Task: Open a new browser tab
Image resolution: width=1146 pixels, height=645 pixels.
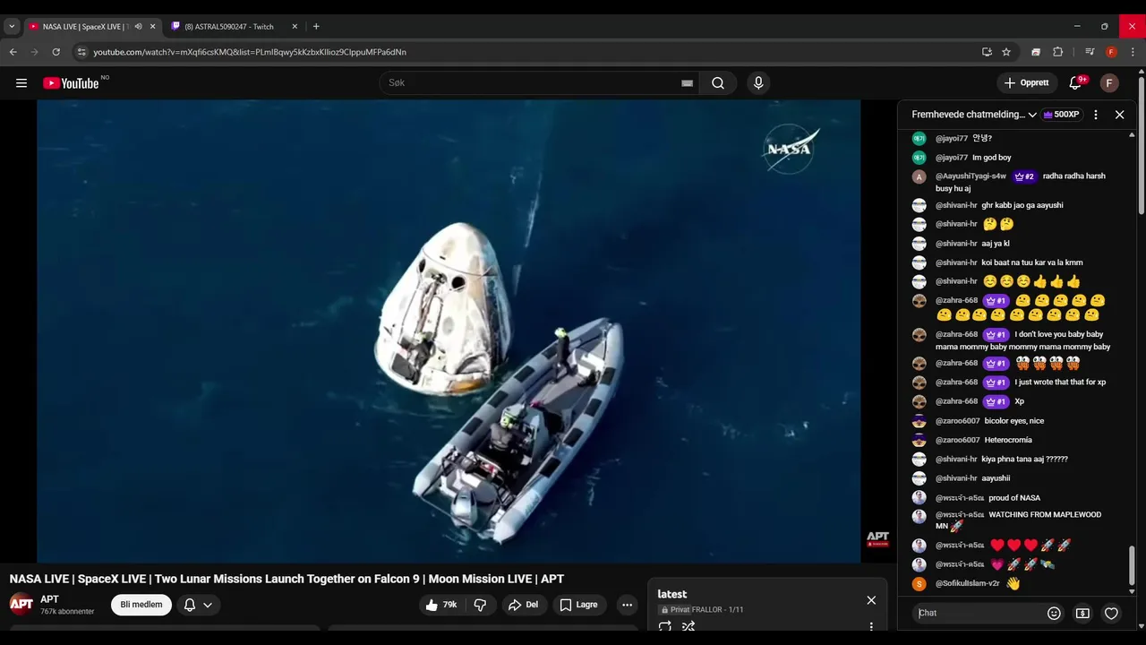Action: pos(316,27)
